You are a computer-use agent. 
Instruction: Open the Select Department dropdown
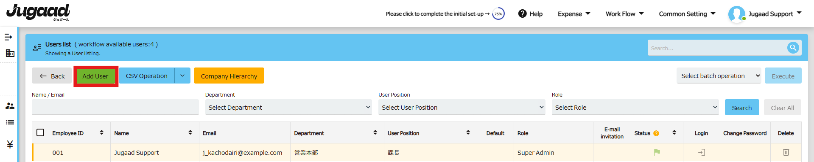tap(288, 107)
